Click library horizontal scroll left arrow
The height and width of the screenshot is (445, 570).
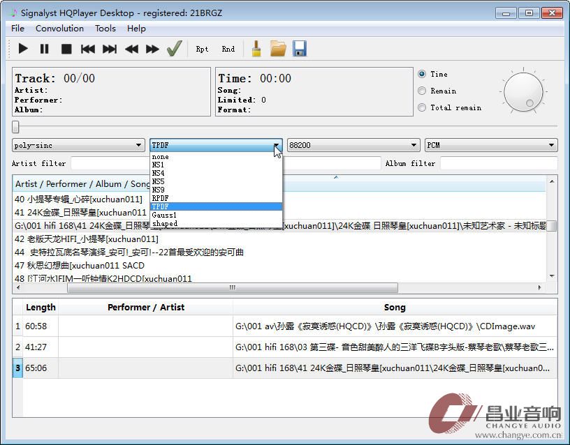[x=18, y=287]
